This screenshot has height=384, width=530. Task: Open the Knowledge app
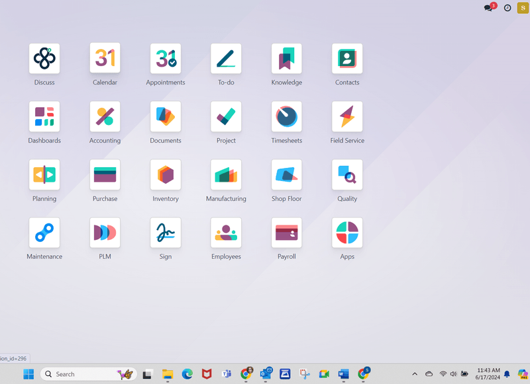click(286, 58)
